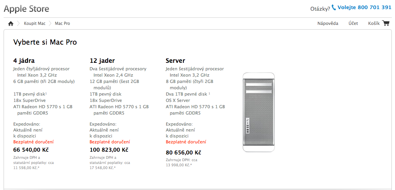Image resolution: width=395 pixels, height=190 pixels.
Task: Open the Koupit Mac breadcrumb
Action: [34, 24]
